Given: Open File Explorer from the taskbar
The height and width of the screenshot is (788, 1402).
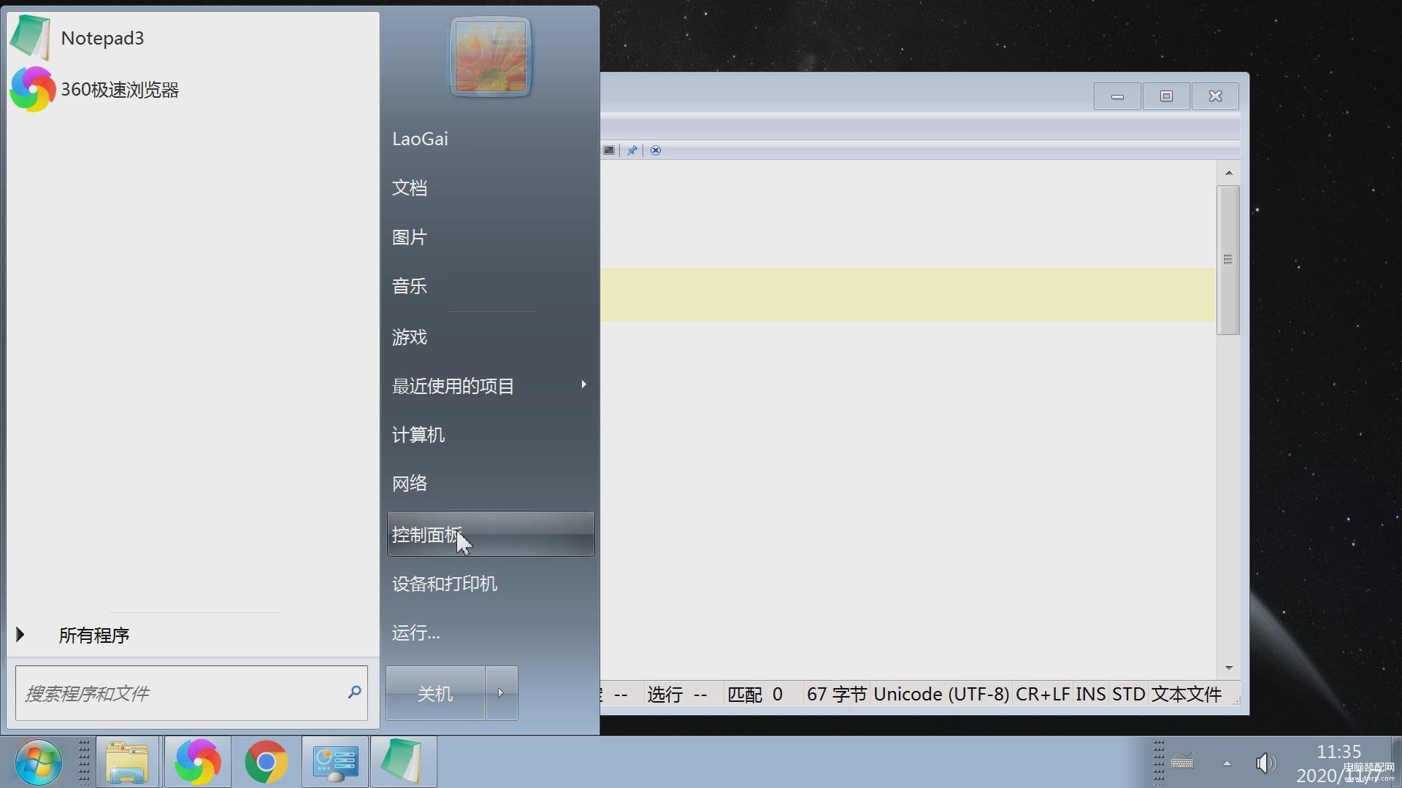Looking at the screenshot, I should 127,762.
